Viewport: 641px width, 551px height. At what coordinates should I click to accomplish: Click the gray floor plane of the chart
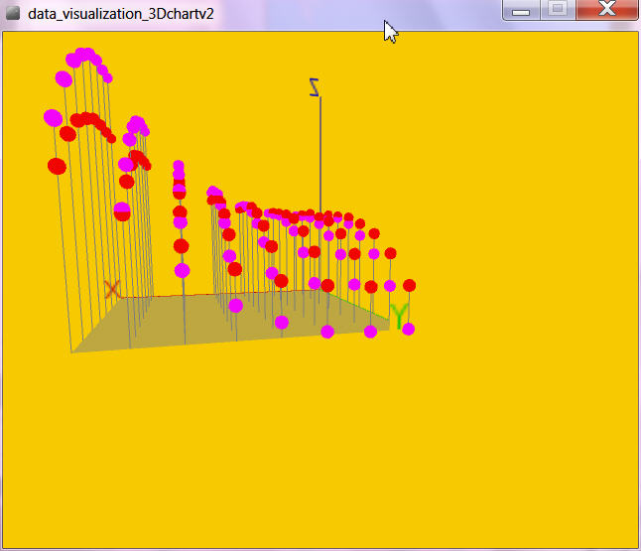(198, 323)
